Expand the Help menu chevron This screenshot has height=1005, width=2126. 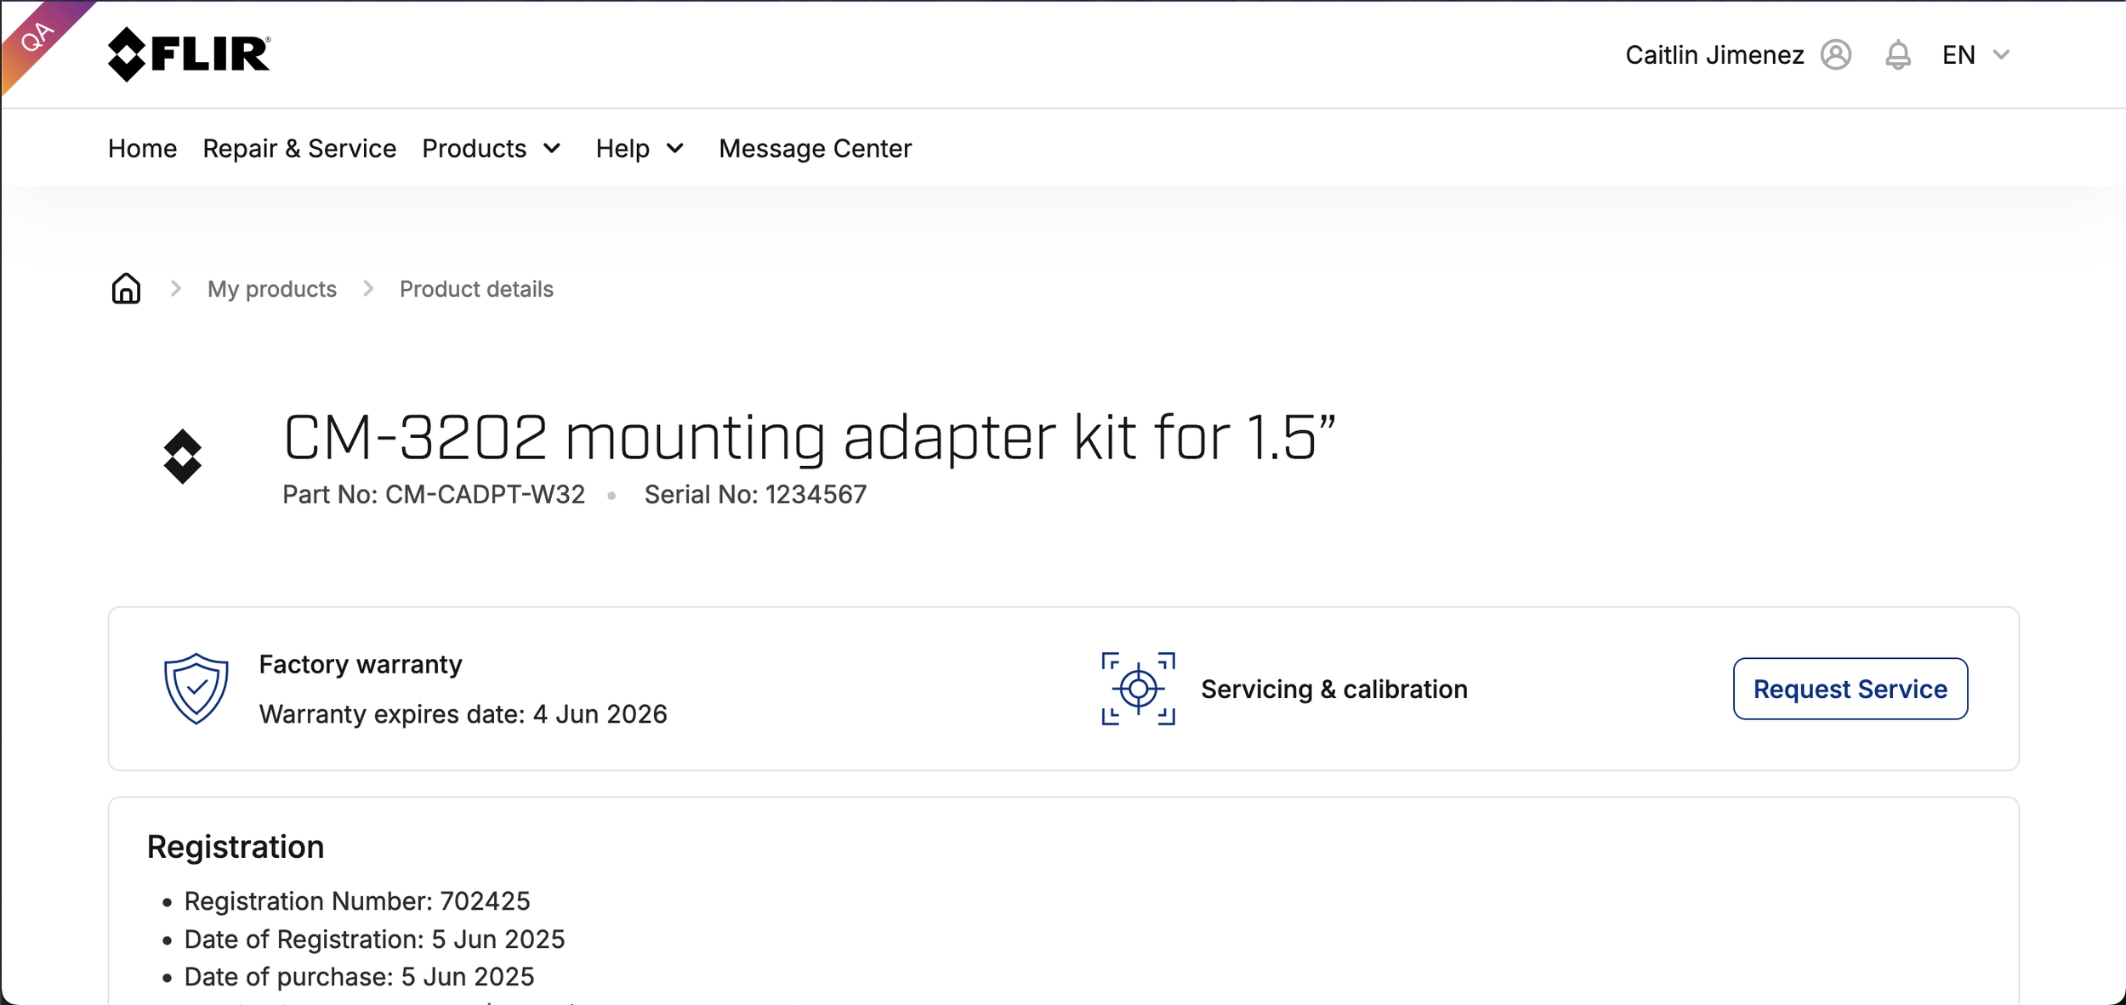[x=675, y=149]
